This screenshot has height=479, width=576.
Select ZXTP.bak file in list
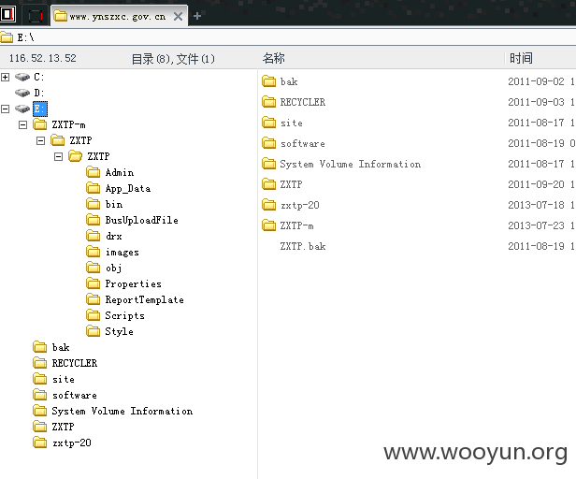click(303, 246)
